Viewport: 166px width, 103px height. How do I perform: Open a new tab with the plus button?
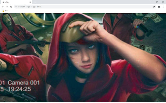pos(35,2)
